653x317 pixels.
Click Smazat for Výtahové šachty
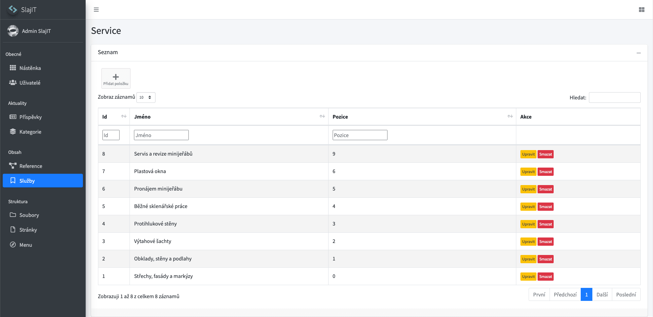(545, 242)
